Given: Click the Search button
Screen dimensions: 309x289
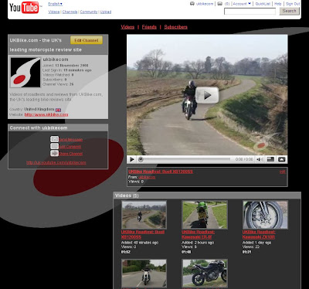Looking at the screenshot, I should point(289,11).
